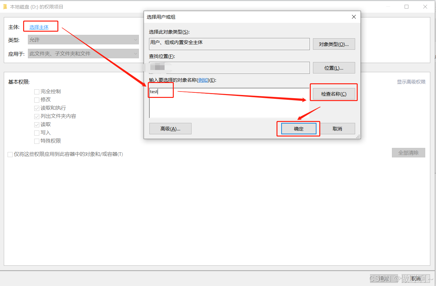The height and width of the screenshot is (286, 436).
Task: Tick the 完全控制 checkbox
Action: (37, 92)
